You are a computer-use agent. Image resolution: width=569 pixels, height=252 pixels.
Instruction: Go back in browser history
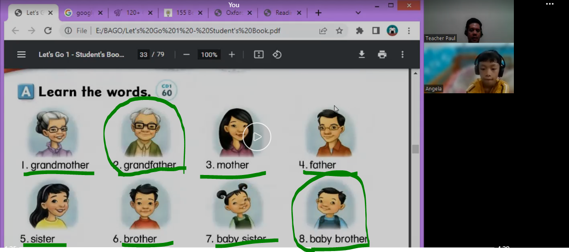point(15,31)
